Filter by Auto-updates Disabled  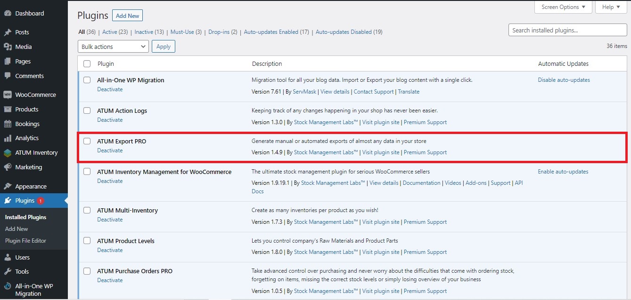coord(344,32)
